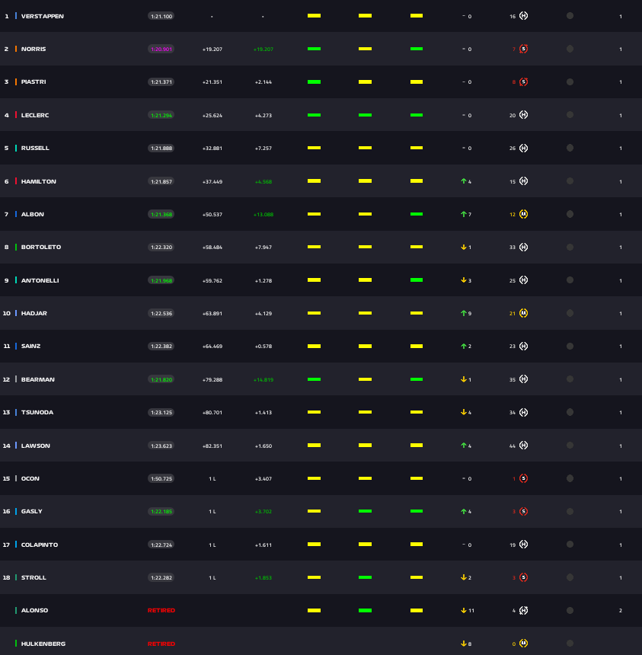Screen dimensions: 642x655
Task: Click Alonso's pit stop count 2
Action: click(620, 611)
